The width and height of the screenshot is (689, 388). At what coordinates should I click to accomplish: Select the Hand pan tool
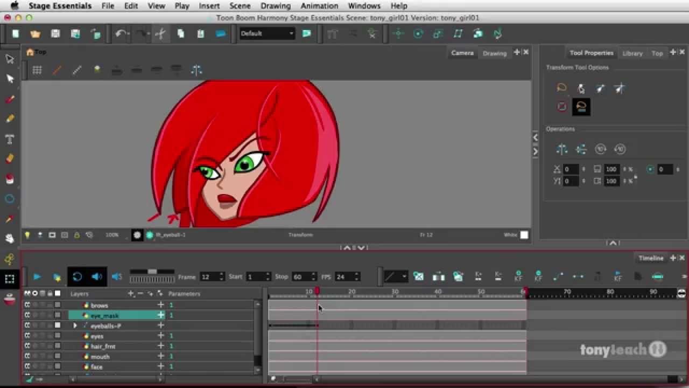click(10, 239)
